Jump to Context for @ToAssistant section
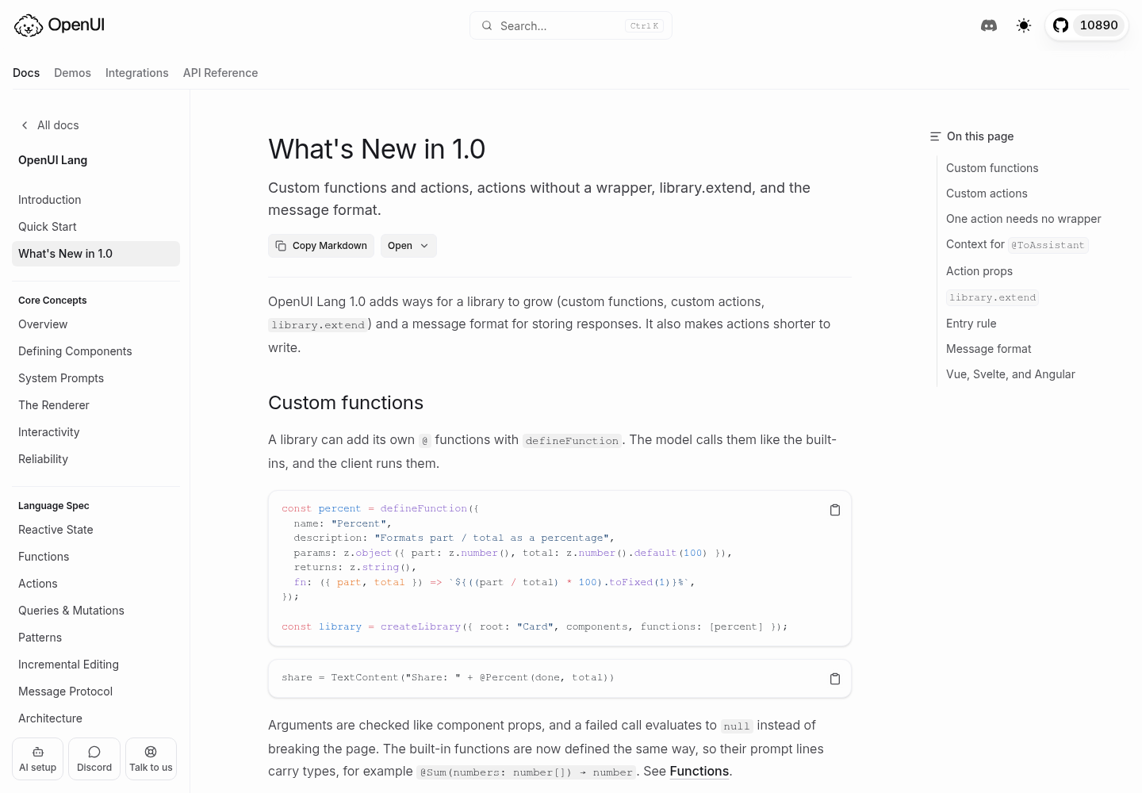 (x=1017, y=244)
